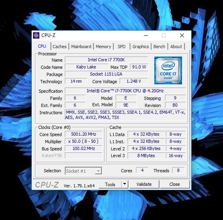This screenshot has width=223, height=220.
Task: Click the Ext. Model value '9E'
Action: pyautogui.click(x=126, y=105)
